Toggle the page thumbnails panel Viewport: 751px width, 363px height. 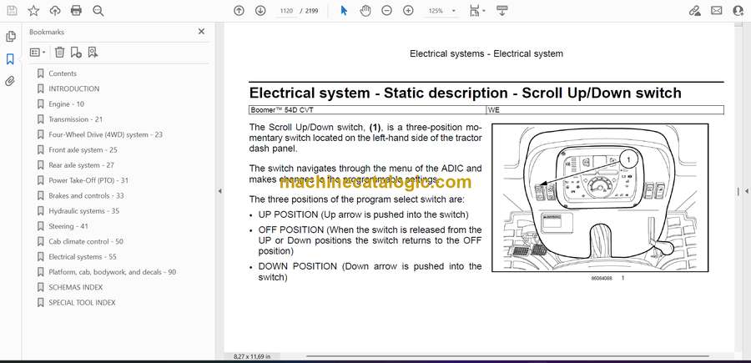click(11, 37)
